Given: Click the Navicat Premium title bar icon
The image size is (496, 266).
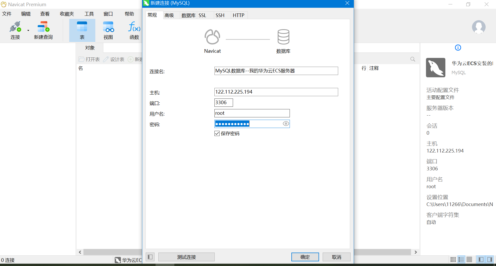Looking at the screenshot, I should tap(4, 4).
